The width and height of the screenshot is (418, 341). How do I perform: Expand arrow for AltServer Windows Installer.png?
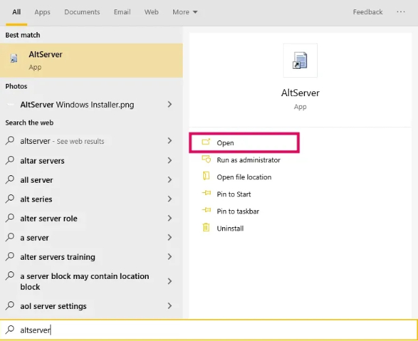170,104
